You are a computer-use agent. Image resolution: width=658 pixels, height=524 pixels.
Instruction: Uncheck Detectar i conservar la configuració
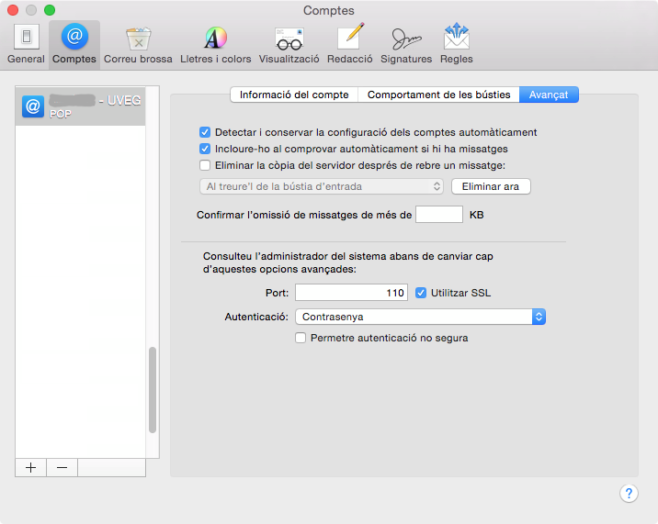click(x=205, y=132)
